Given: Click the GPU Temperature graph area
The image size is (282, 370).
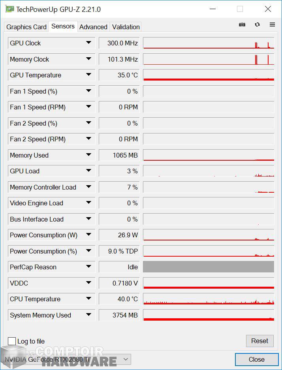Looking at the screenshot, I should 209,75.
